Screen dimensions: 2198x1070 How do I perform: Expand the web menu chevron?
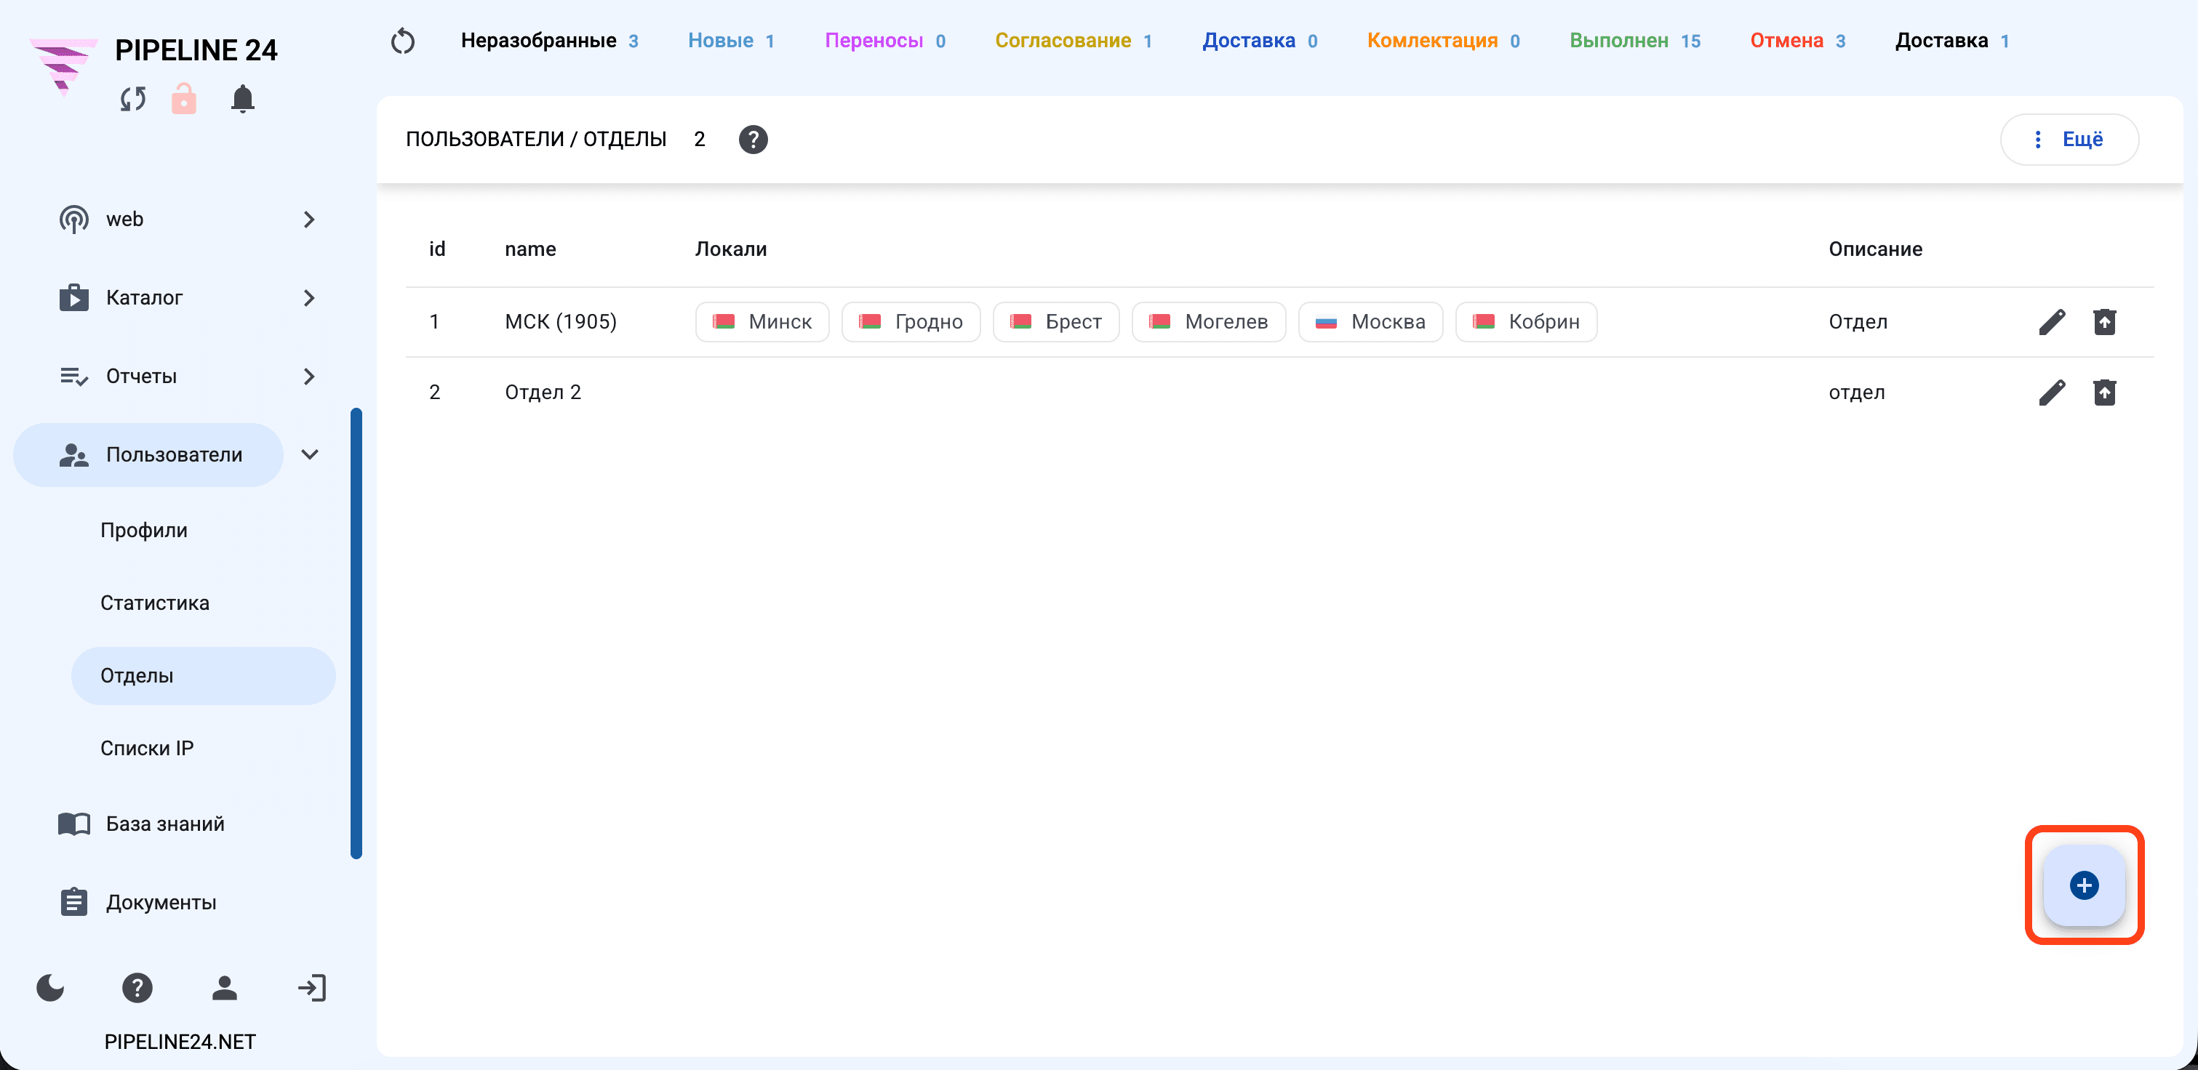(309, 220)
